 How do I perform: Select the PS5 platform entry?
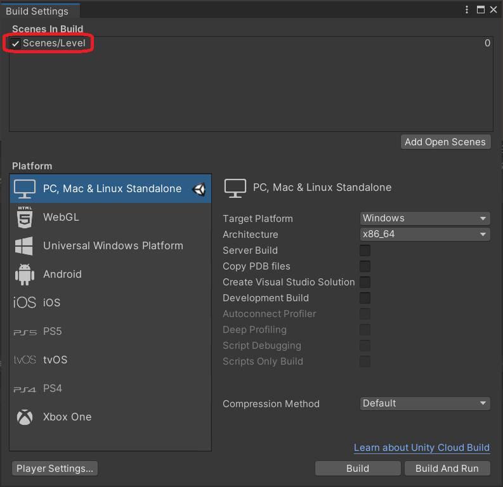(x=110, y=331)
